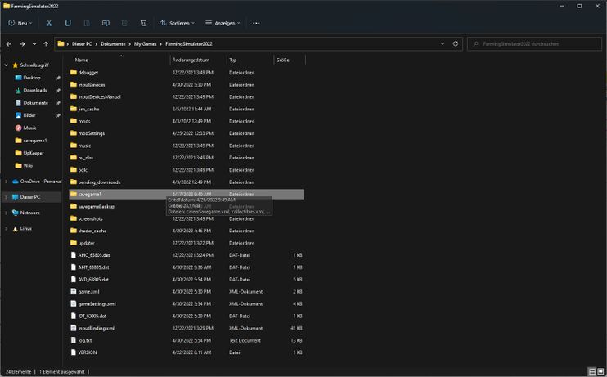The width and height of the screenshot is (607, 377).
Task: Open savegame1 shortcut in Schnellzugriff
Action: point(35,141)
